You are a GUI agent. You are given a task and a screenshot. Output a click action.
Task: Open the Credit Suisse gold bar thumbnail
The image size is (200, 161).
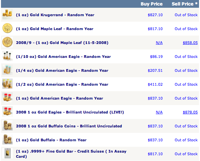coord(7,153)
